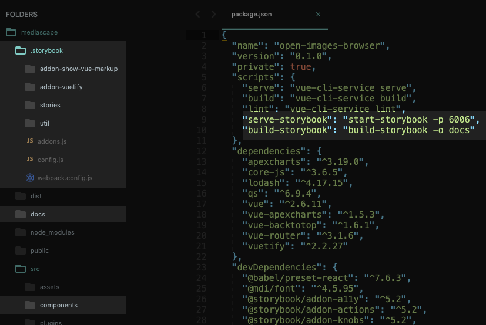Click "@storybook/addon-a11y" key
The image size is (486, 325).
(x=303, y=299)
